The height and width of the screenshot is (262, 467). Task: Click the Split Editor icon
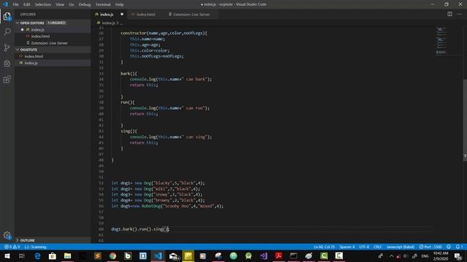[x=449, y=14]
